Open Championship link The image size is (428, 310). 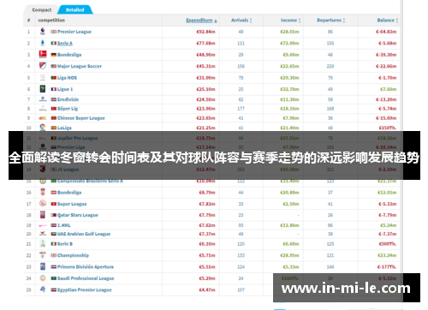(x=73, y=255)
